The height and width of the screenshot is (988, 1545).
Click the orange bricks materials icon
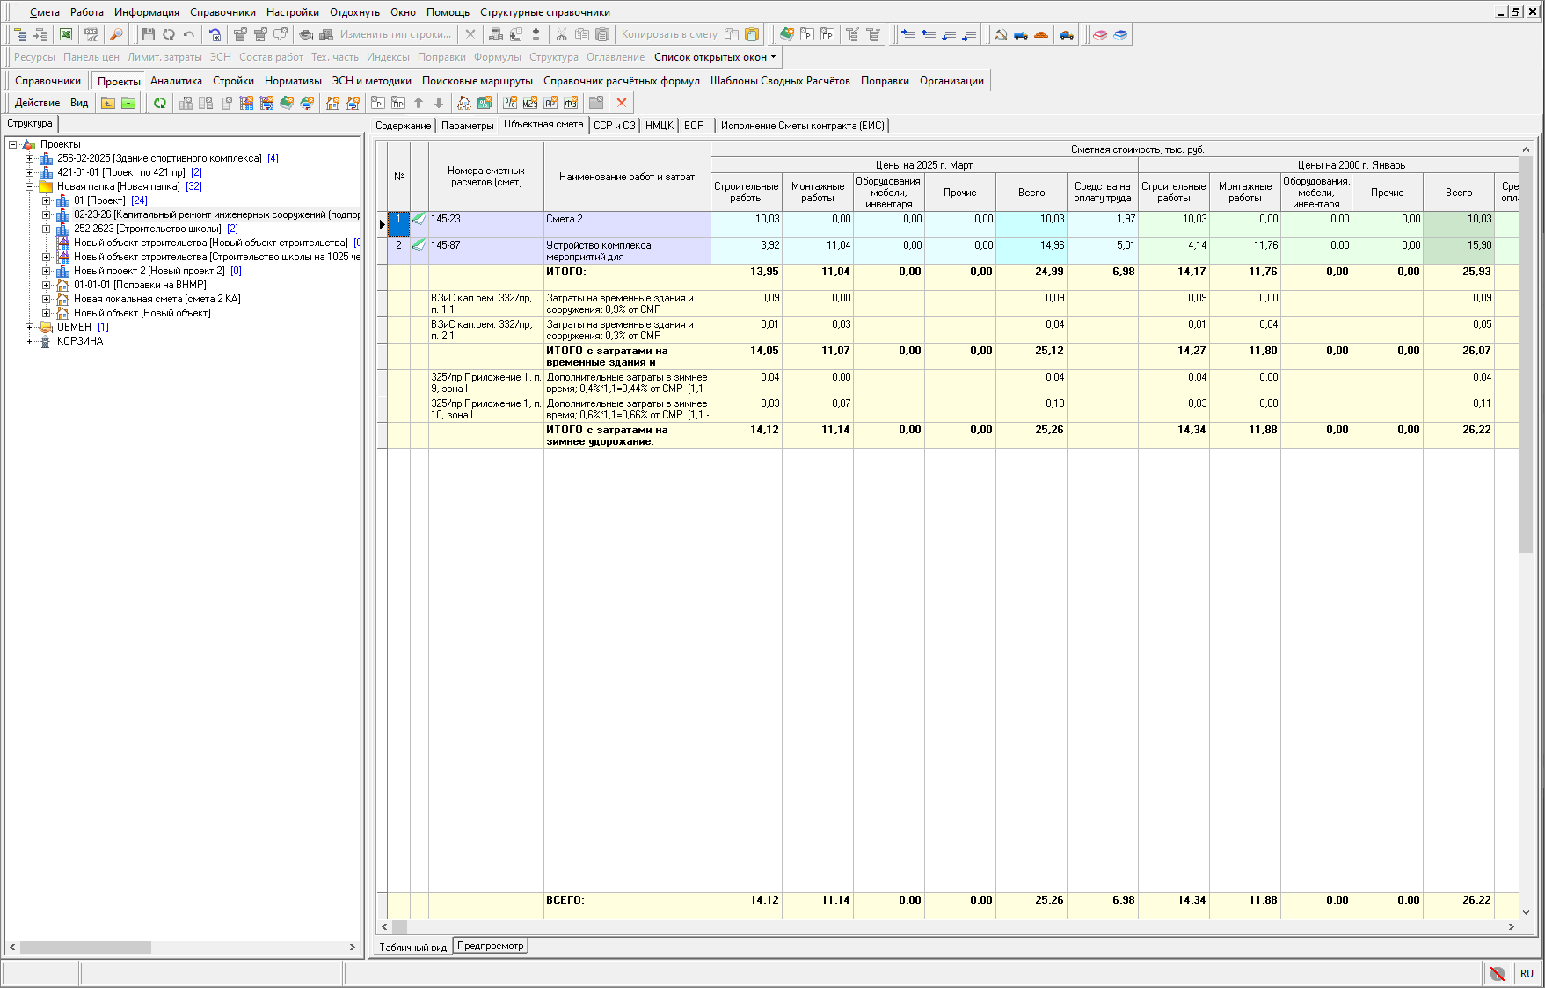(x=1041, y=34)
